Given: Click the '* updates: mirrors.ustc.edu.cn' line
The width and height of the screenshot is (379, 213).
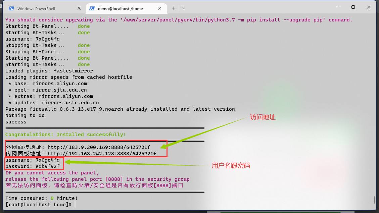Looking at the screenshot, I should coord(54,103).
